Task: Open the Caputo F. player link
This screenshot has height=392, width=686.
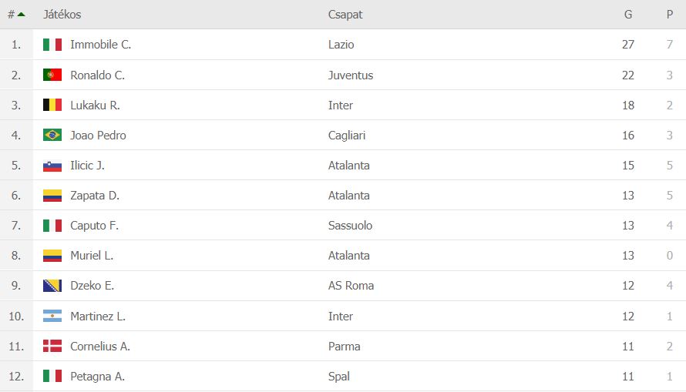Action: (x=95, y=226)
